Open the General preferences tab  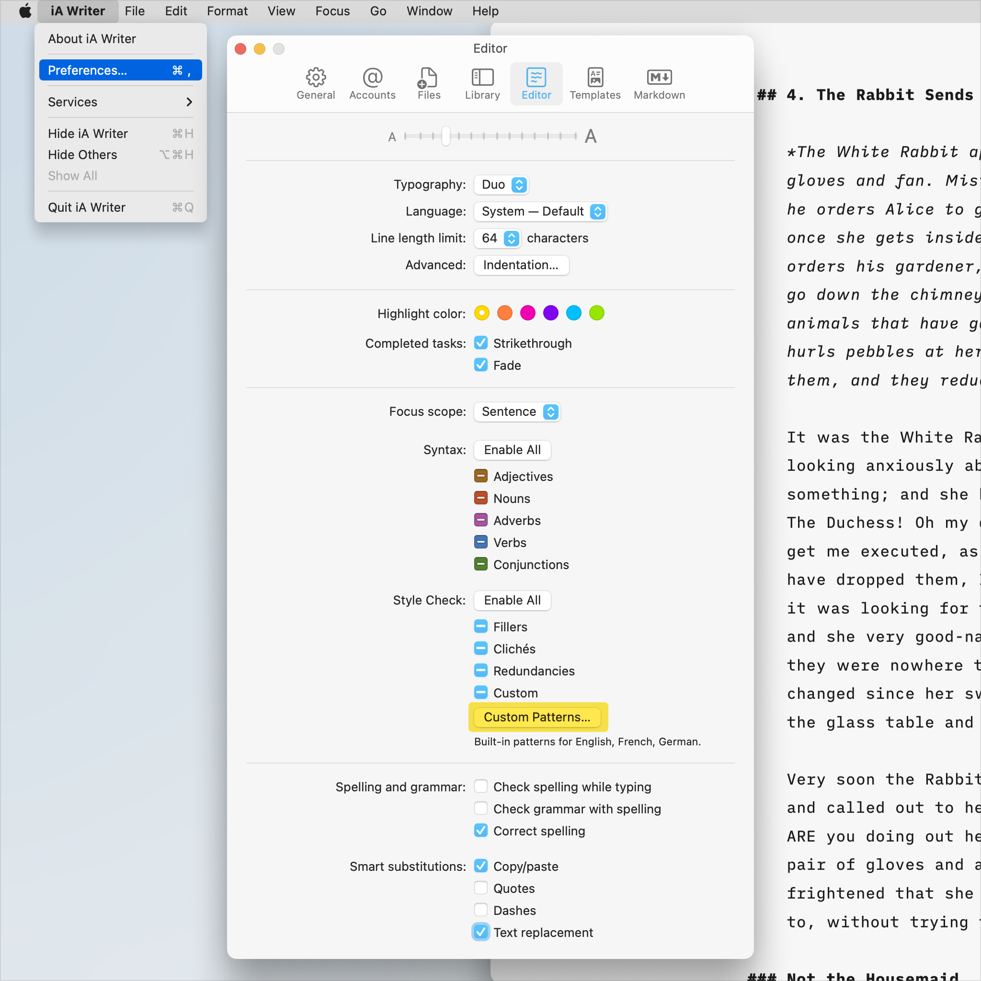coord(315,84)
